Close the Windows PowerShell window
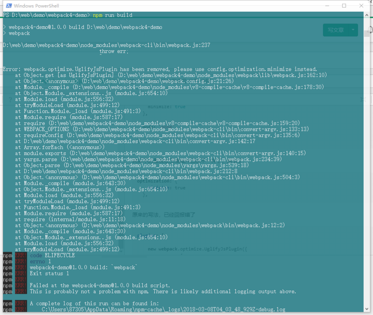 (361, 6)
